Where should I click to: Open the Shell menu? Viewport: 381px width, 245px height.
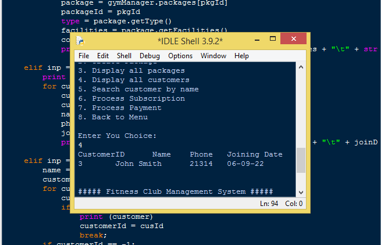click(x=124, y=56)
